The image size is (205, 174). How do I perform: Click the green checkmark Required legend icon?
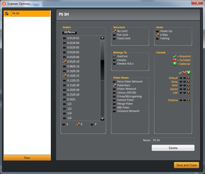pos(175,56)
